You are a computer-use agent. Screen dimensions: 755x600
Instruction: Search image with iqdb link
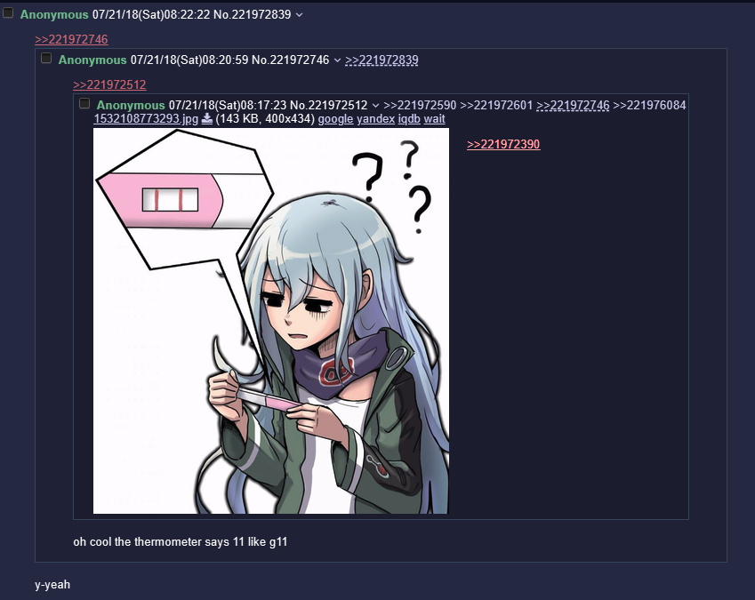tap(409, 119)
